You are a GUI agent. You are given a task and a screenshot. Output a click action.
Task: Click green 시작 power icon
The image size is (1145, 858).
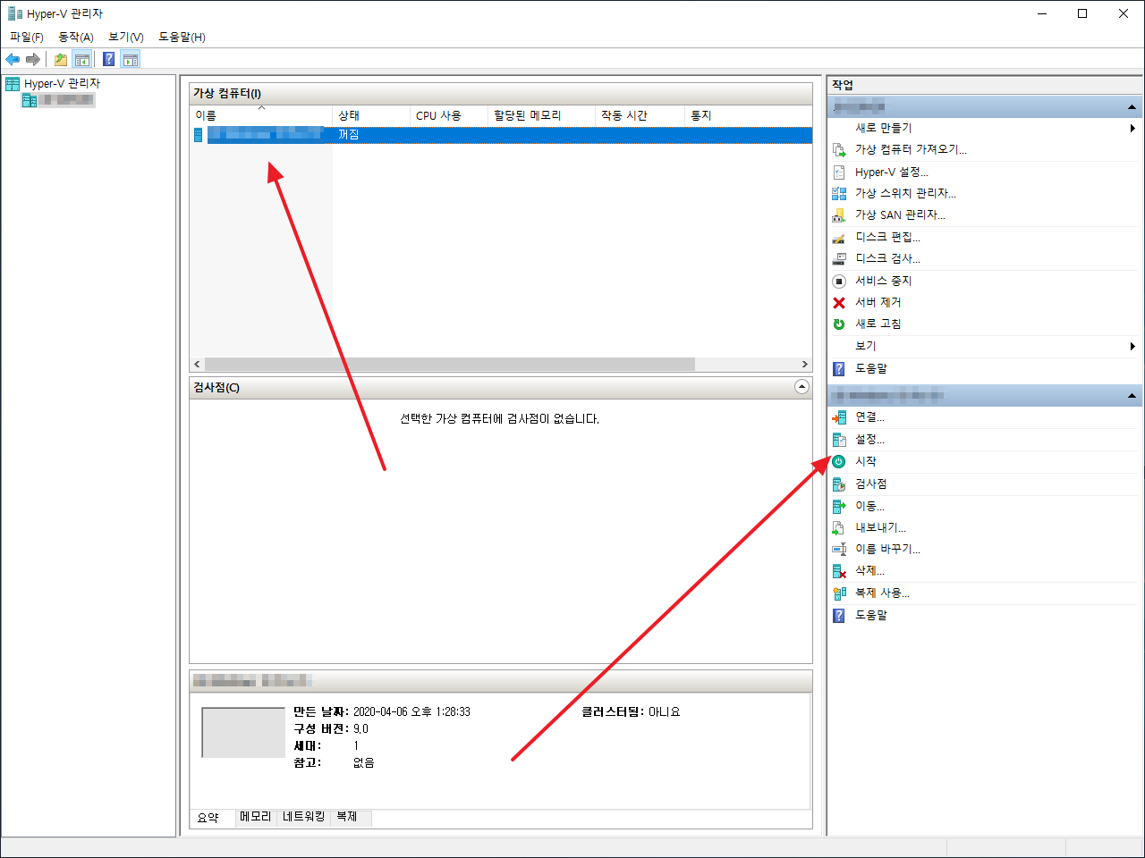point(839,461)
